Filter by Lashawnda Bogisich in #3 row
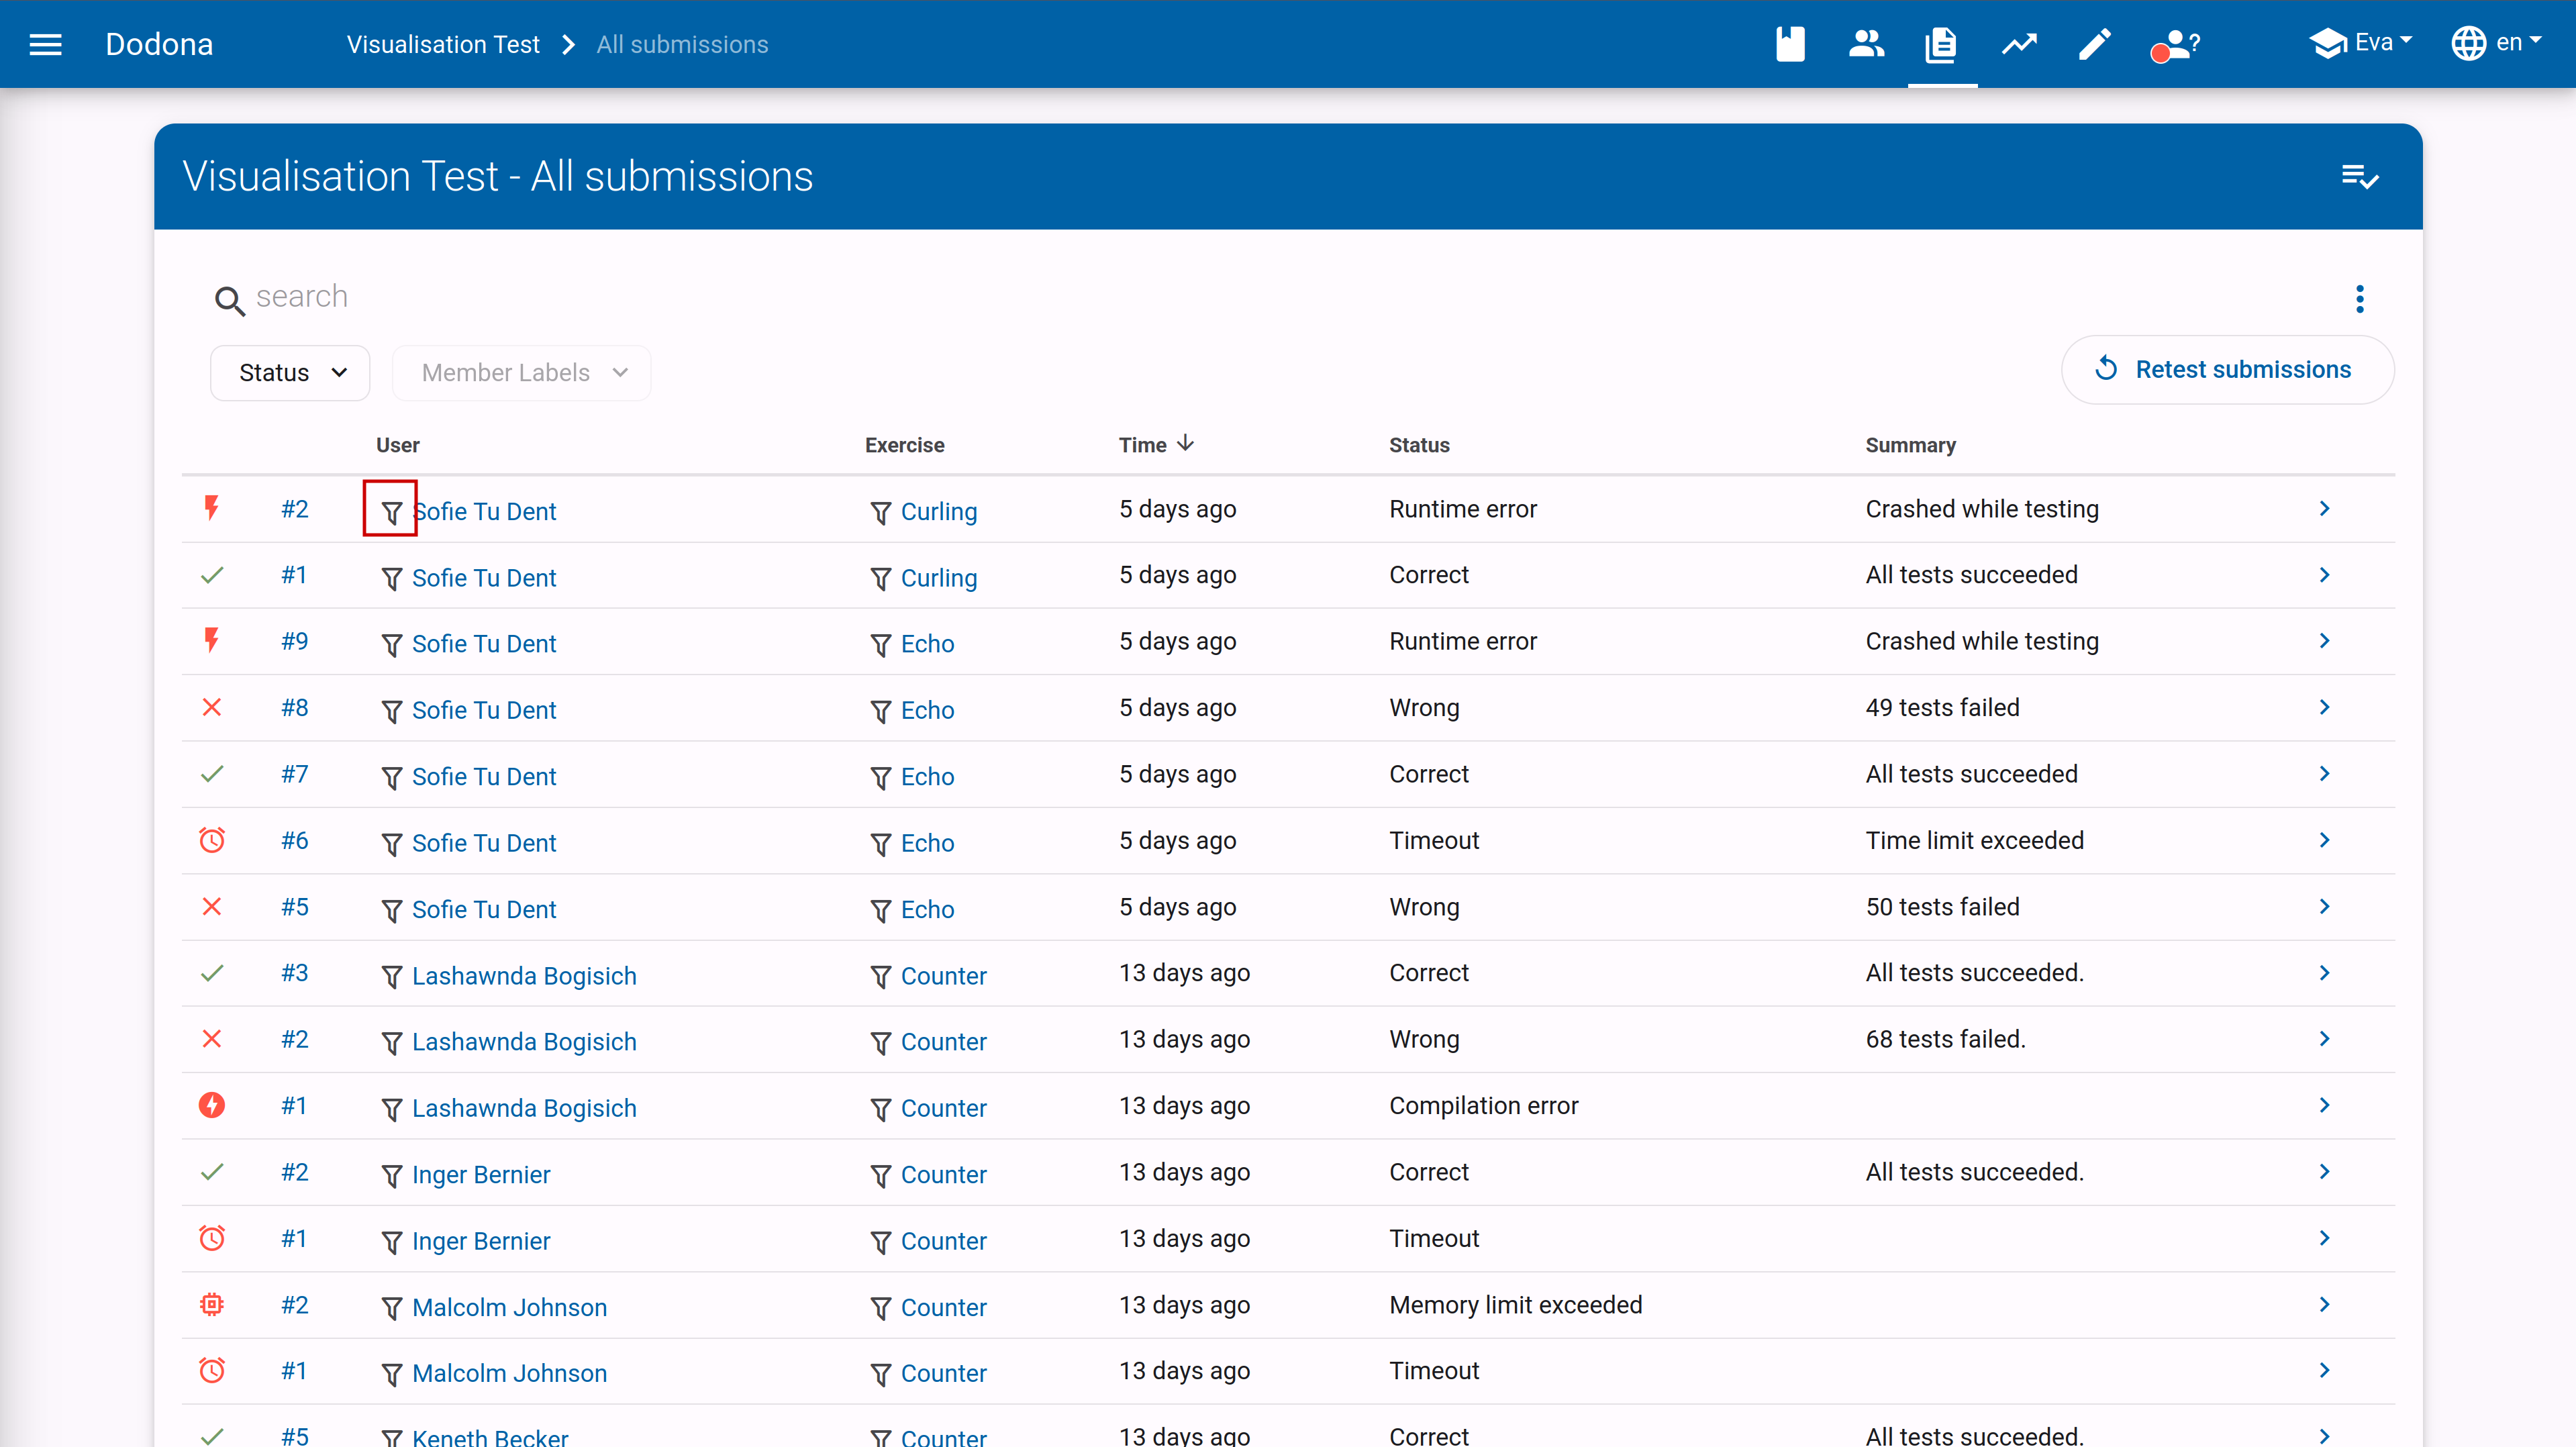The width and height of the screenshot is (2576, 1447). pos(391,976)
